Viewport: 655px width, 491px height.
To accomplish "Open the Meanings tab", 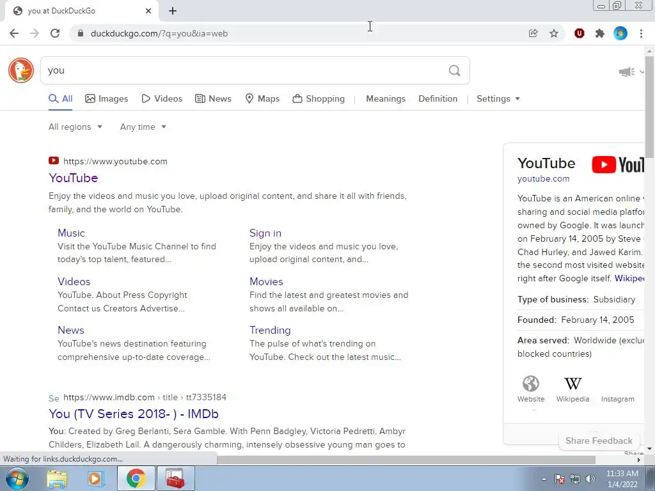I will [386, 98].
